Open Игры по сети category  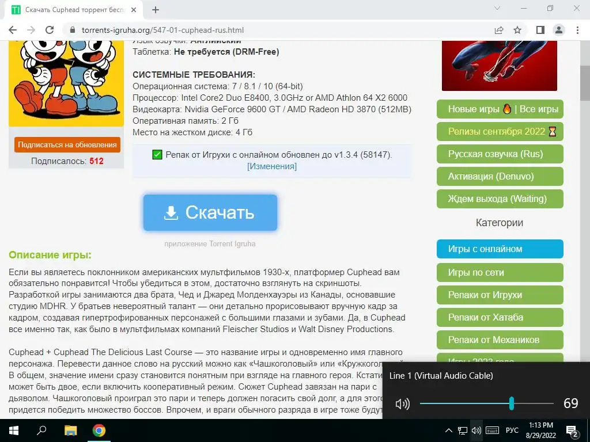[500, 272]
